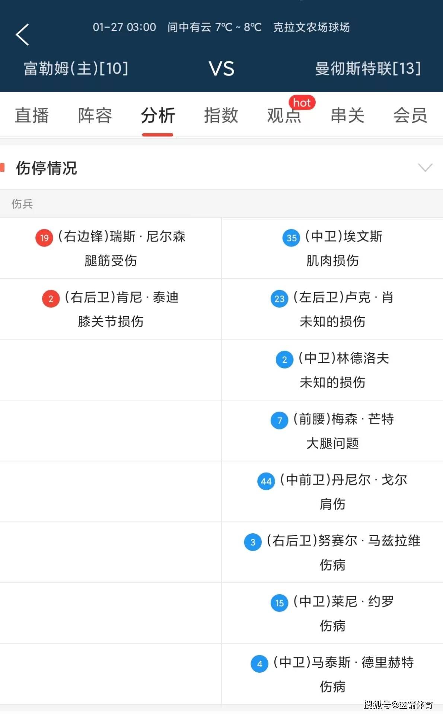Open the 会员 tab

point(410,115)
